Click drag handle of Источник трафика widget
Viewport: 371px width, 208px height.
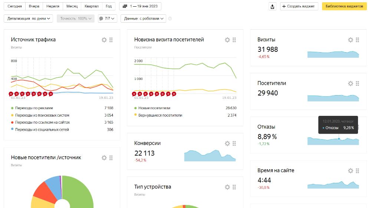click(111, 40)
